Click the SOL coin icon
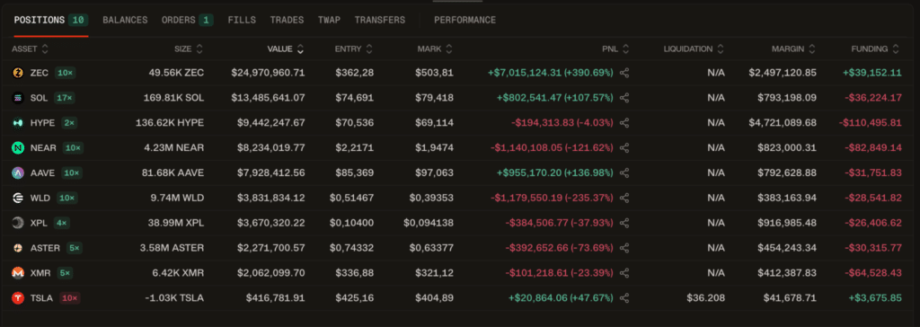Image resolution: width=920 pixels, height=327 pixels. click(x=18, y=98)
